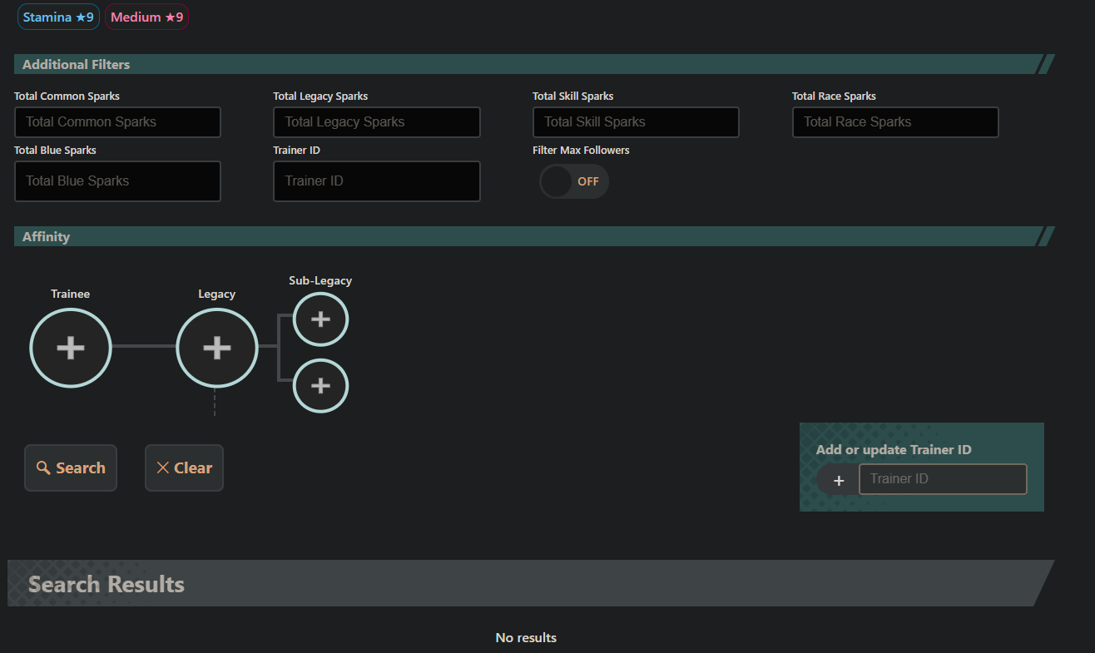Click the Additional Filters section header
The height and width of the screenshot is (653, 1095).
534,64
